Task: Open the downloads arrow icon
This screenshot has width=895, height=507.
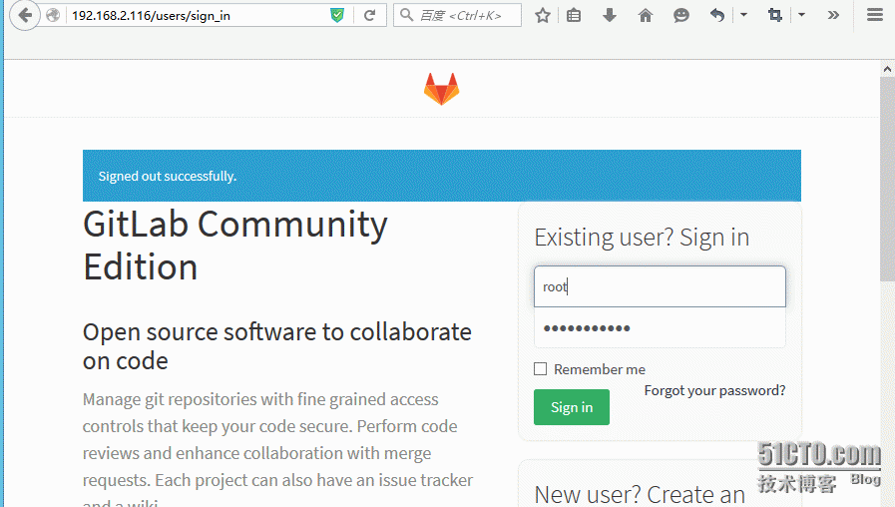Action: point(610,15)
